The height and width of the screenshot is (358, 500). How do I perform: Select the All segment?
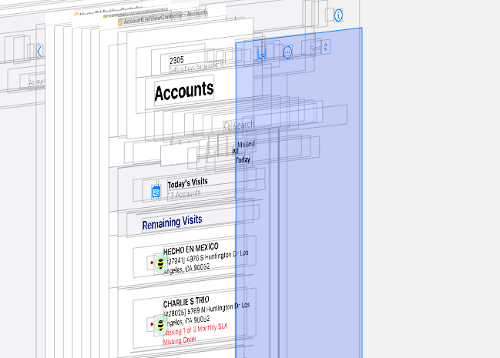point(235,151)
